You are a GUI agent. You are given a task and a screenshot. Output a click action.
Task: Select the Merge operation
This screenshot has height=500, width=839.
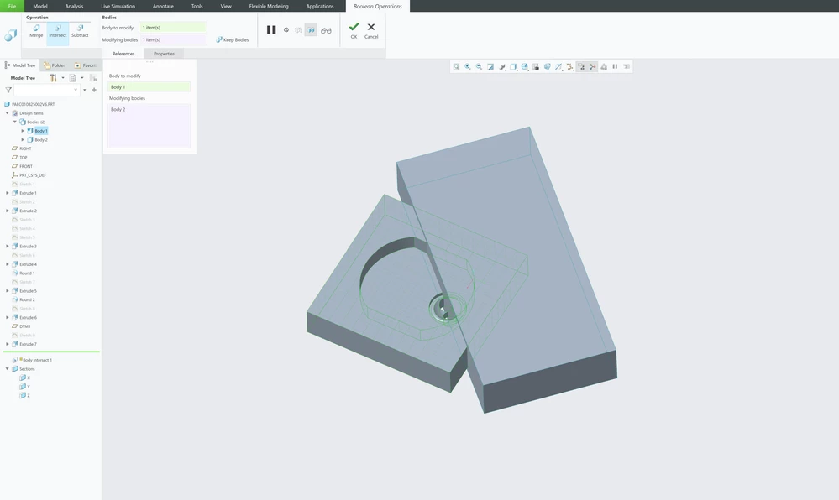[36, 31]
